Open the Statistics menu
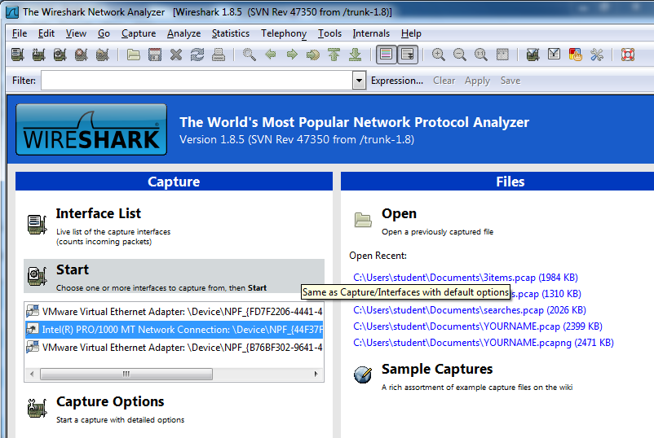The width and height of the screenshot is (654, 438). (231, 33)
